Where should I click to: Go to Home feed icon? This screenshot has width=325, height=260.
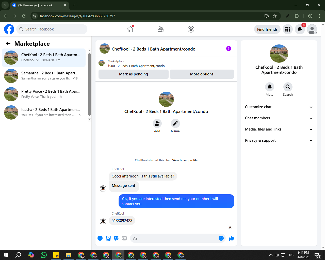pyautogui.click(x=130, y=29)
